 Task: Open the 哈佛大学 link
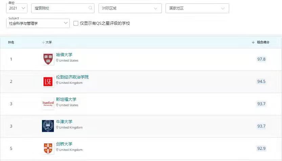64,55
